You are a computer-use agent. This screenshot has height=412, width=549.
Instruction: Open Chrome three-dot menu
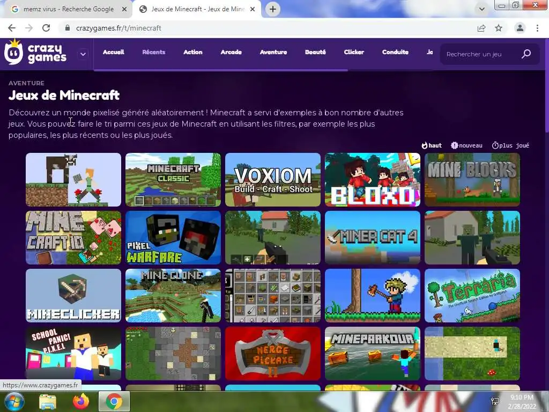pos(537,28)
